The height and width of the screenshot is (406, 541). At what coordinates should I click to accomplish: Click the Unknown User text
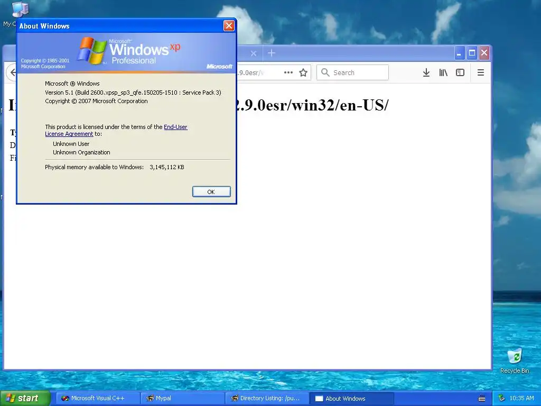tap(71, 144)
